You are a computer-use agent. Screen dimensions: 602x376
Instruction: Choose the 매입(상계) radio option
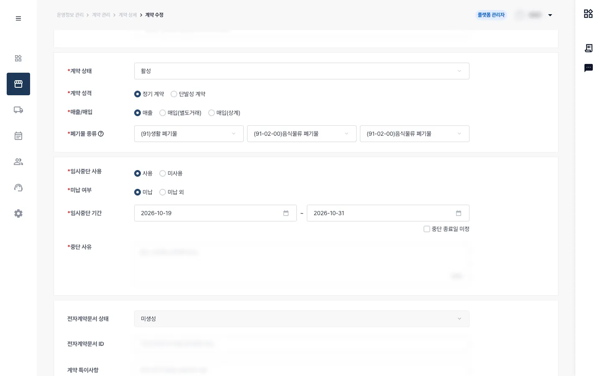click(x=224, y=113)
